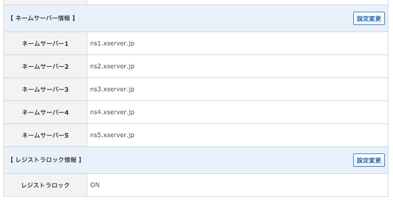The width and height of the screenshot is (393, 207).
Task: Select the ns5.xserver.jp value
Action: click(112, 135)
